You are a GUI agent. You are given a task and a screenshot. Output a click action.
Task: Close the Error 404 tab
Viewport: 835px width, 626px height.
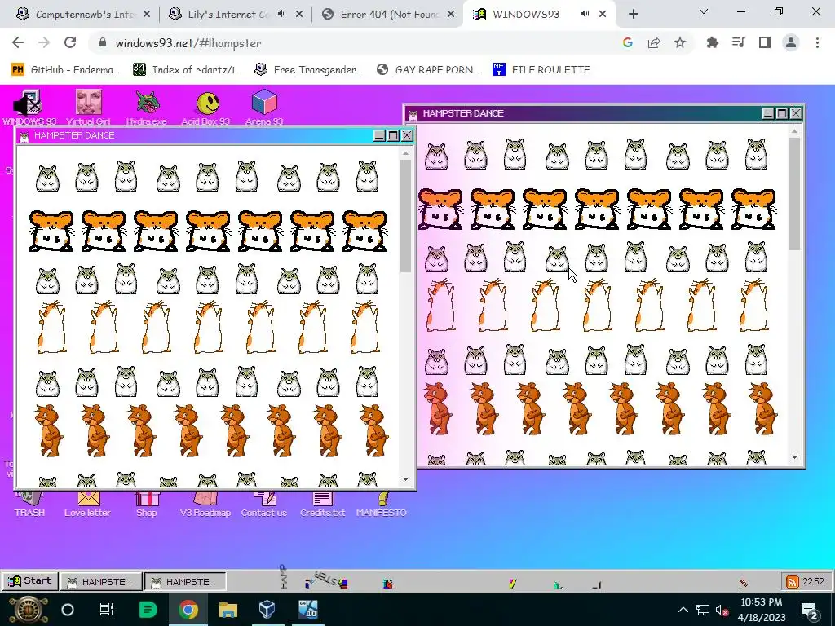(x=451, y=15)
